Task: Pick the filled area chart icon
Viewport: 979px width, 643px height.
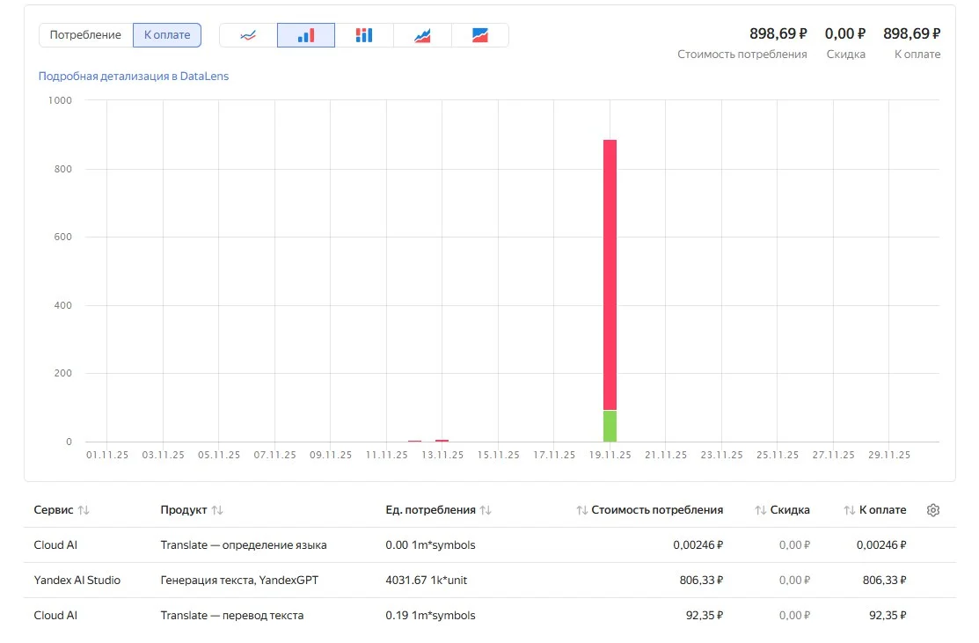Action: coord(479,35)
